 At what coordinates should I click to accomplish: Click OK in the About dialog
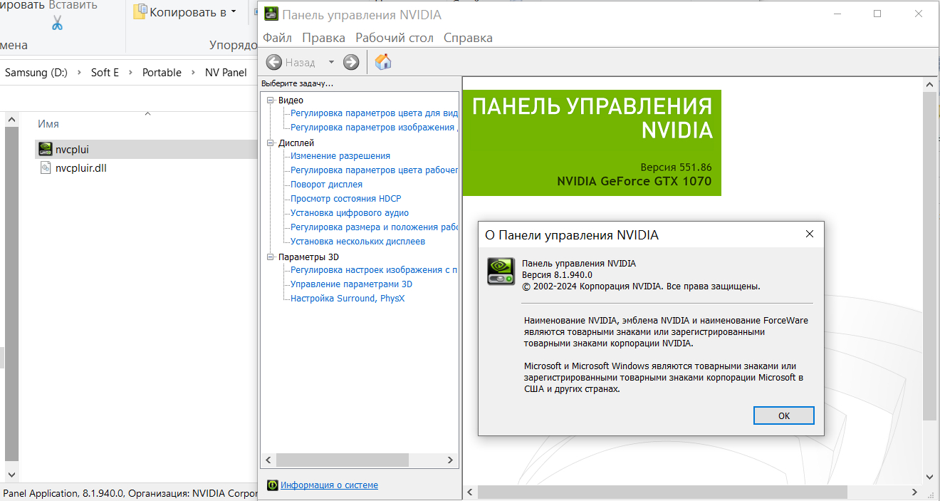(x=784, y=415)
